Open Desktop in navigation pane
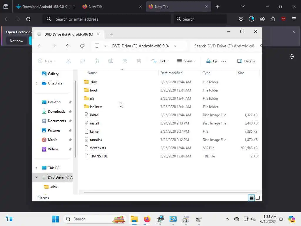 pos(54,102)
